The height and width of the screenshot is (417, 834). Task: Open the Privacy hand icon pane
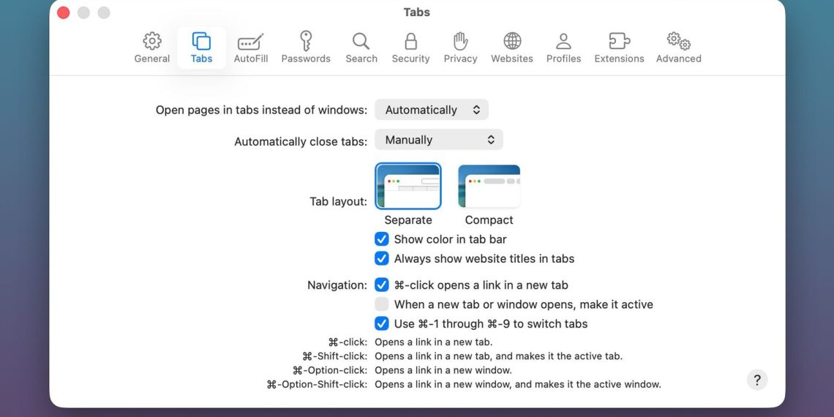click(x=460, y=48)
